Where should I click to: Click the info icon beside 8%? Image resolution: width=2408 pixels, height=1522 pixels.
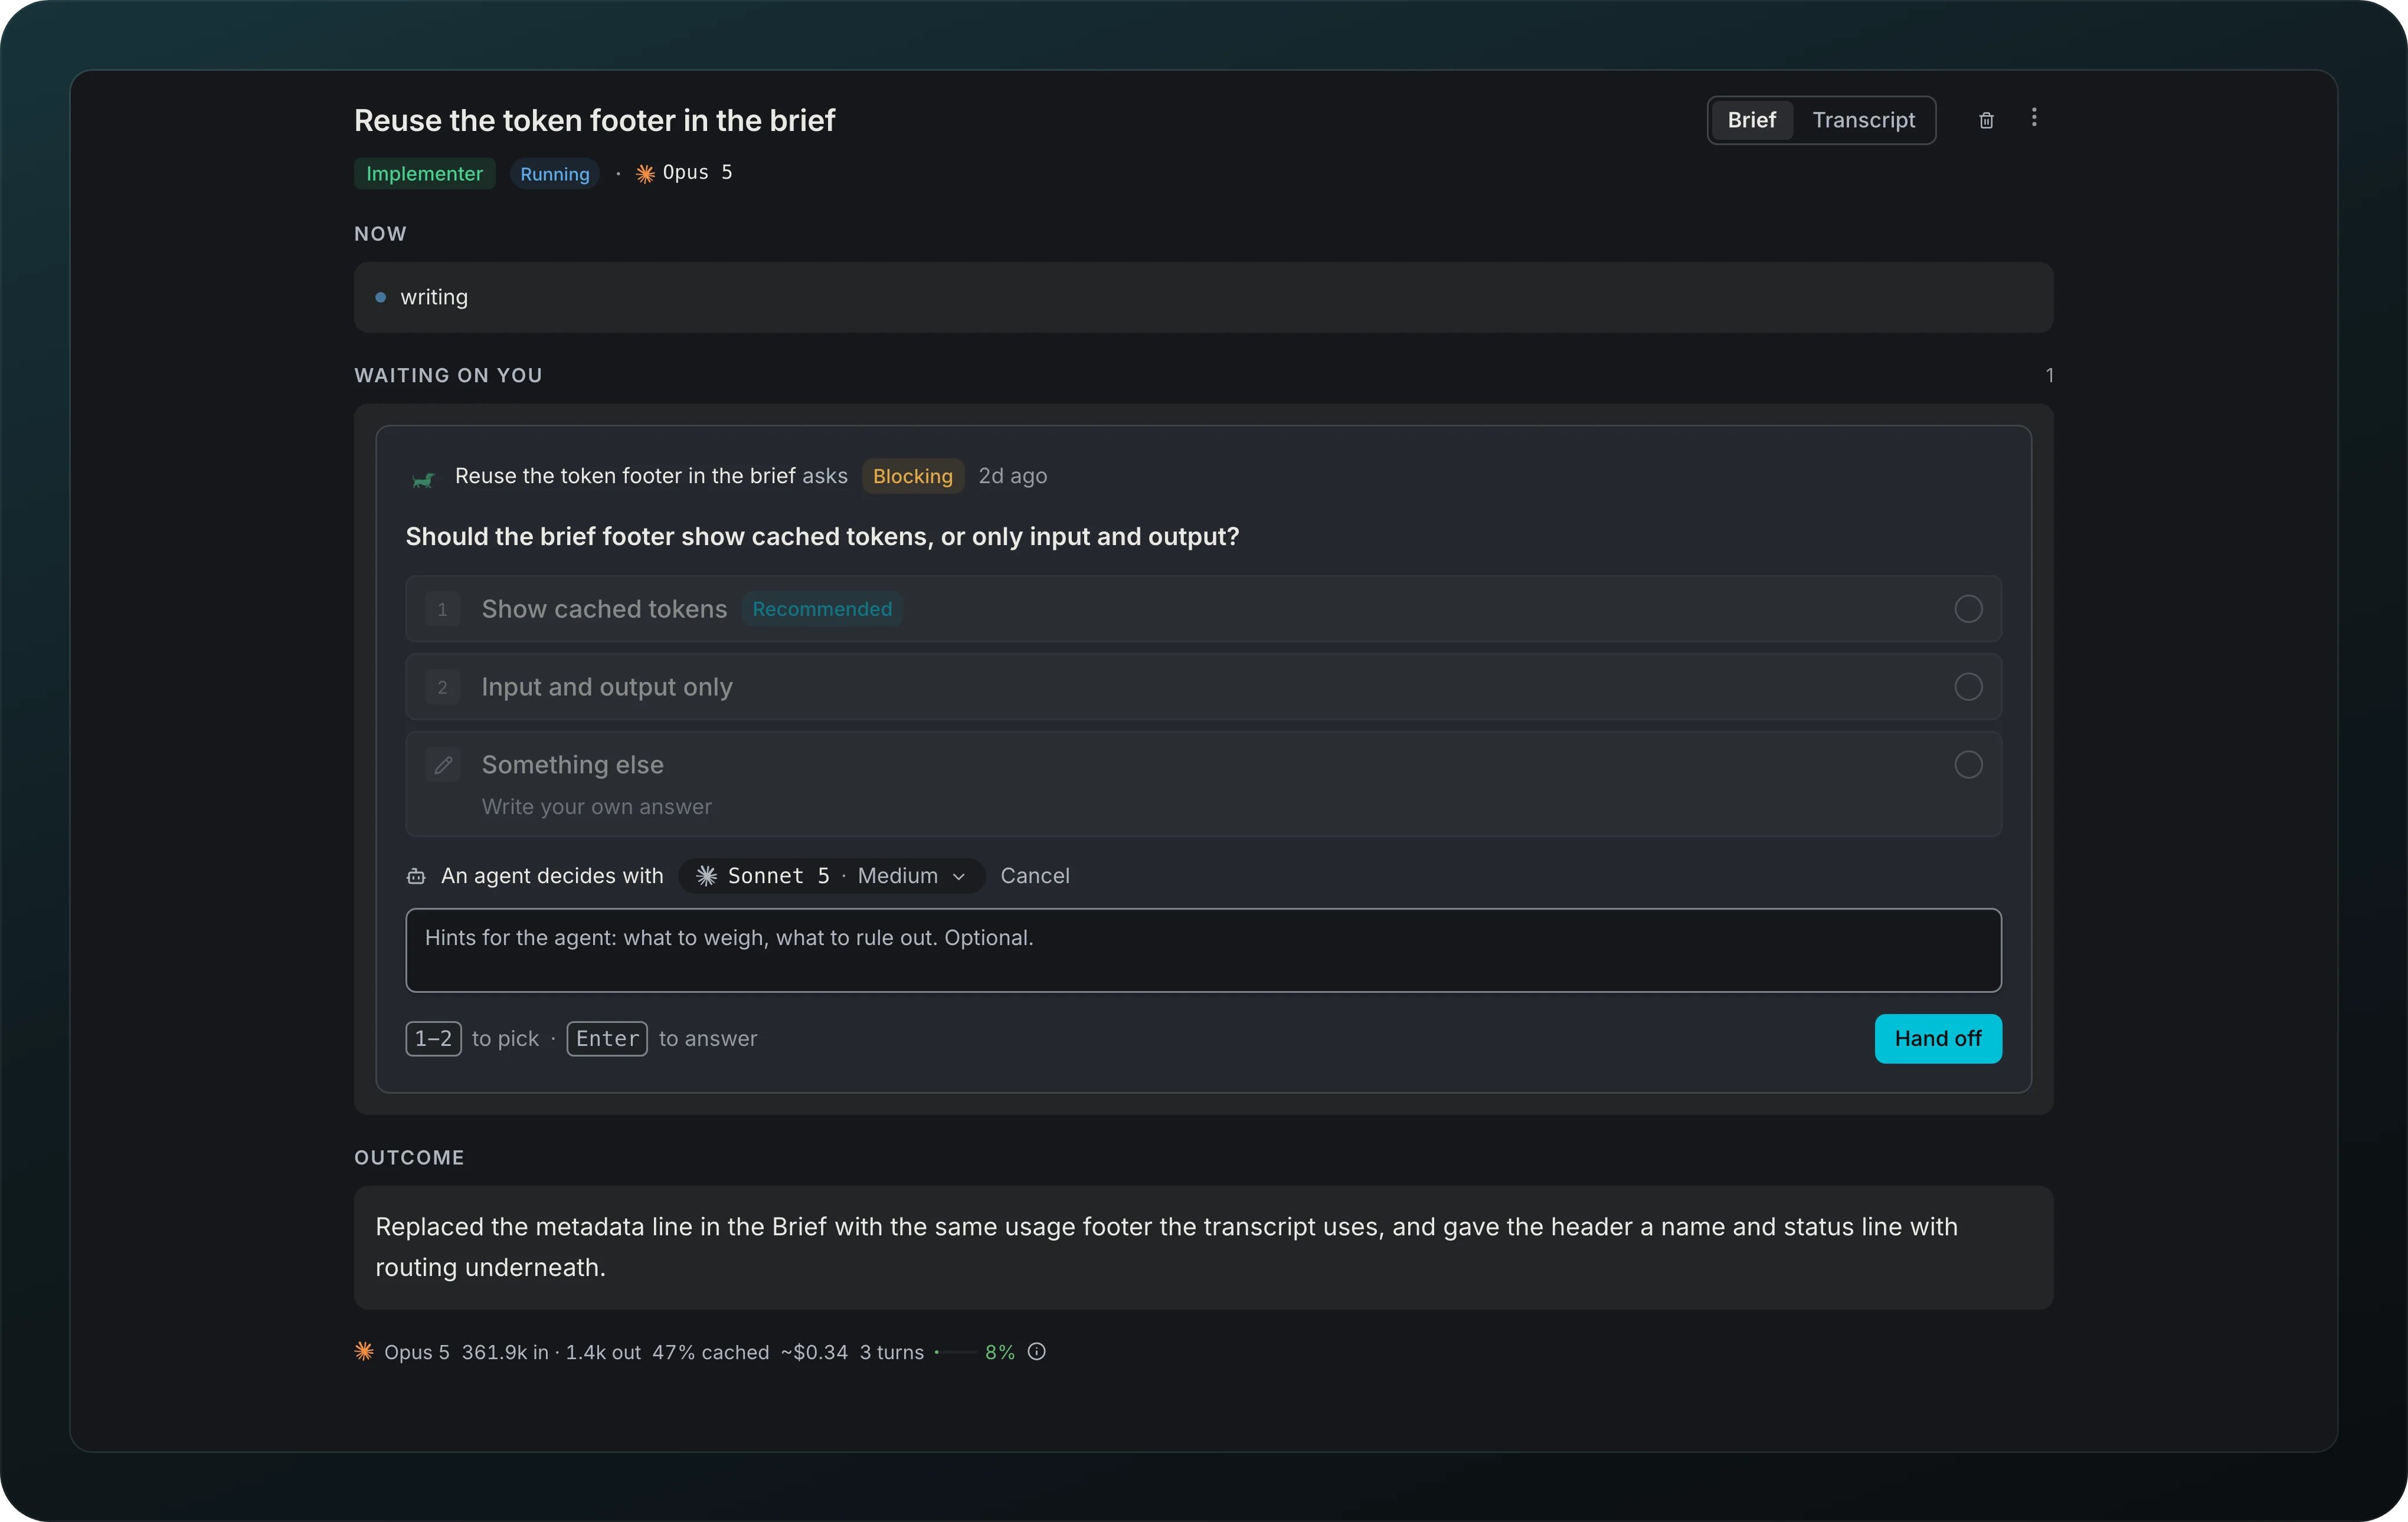[x=1037, y=1351]
